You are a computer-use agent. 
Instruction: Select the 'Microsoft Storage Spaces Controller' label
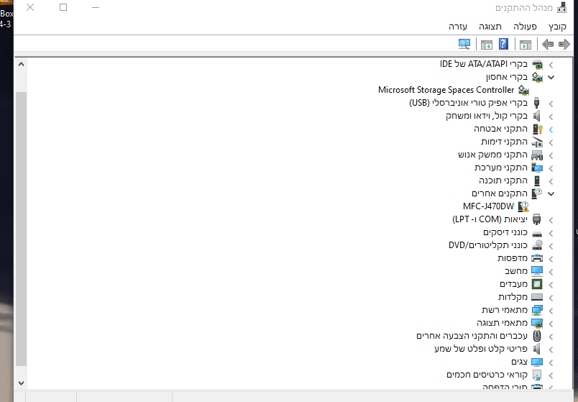click(446, 90)
